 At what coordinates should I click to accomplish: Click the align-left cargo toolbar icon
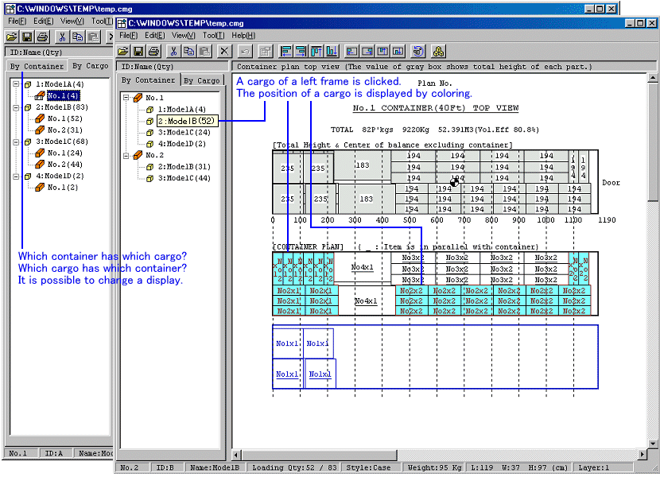coord(287,52)
